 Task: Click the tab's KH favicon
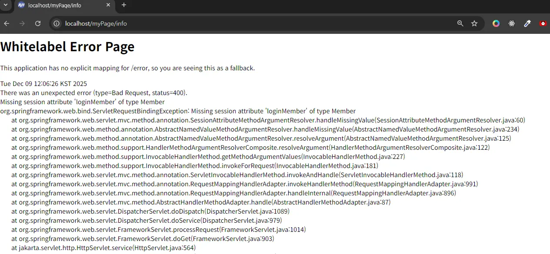pos(21,5)
